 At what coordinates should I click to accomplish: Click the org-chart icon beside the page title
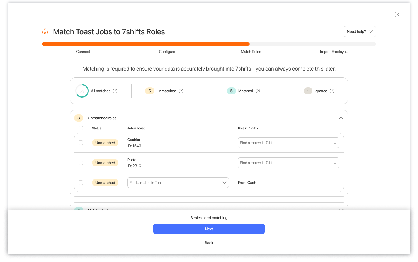[45, 31]
